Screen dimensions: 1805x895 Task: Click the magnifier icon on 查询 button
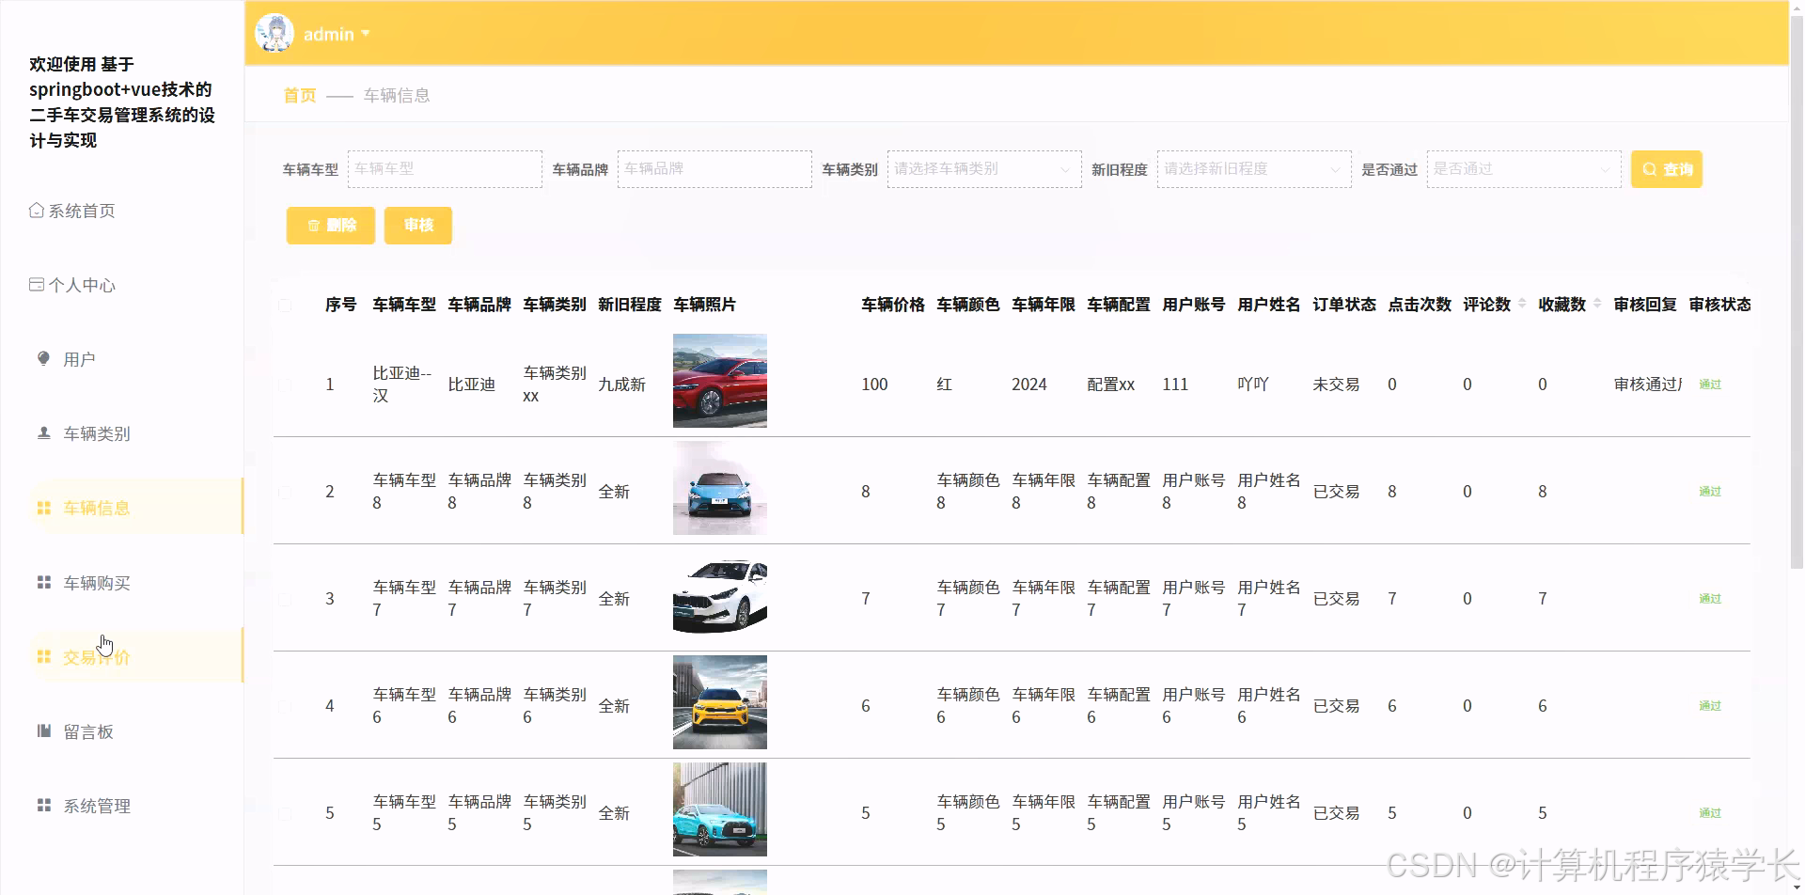pos(1649,169)
